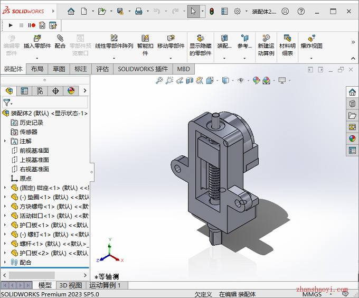Click 移动零部件 Move Component tool
The image size is (359, 298).
pyautogui.click(x=171, y=42)
